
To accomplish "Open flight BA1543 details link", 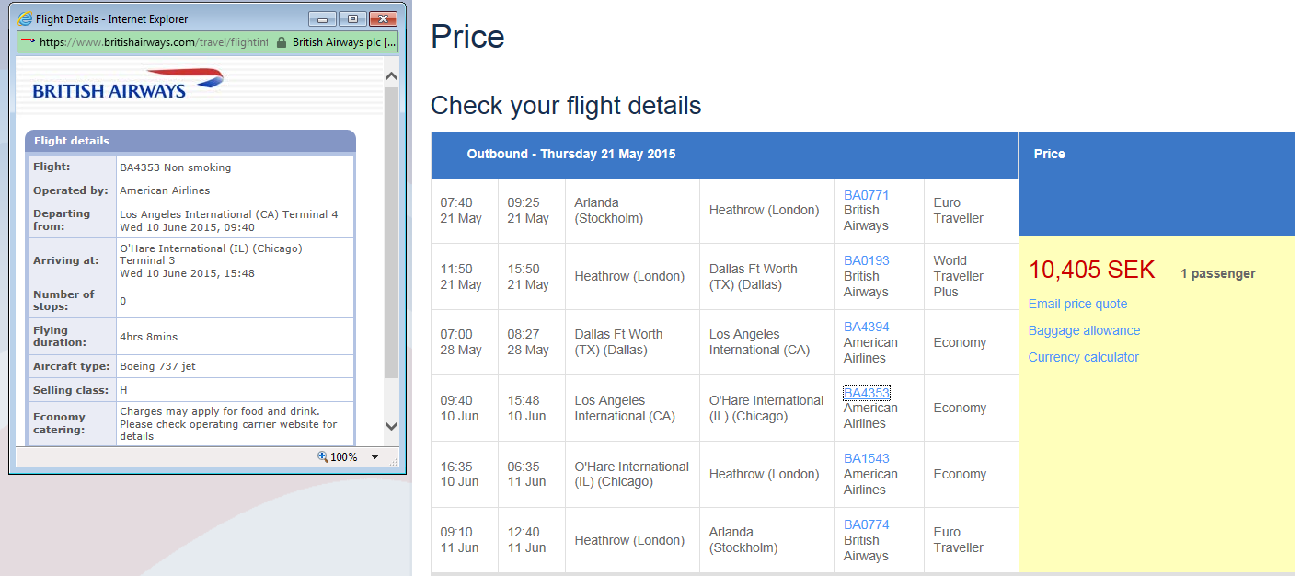I will point(866,458).
